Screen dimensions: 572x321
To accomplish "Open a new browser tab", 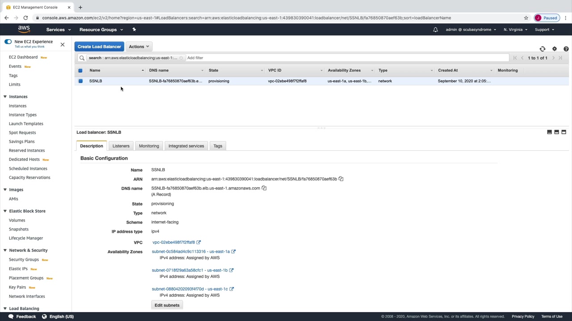I will [80, 7].
